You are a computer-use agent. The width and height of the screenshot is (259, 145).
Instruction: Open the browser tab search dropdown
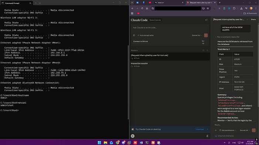pyautogui.click(x=132, y=3)
